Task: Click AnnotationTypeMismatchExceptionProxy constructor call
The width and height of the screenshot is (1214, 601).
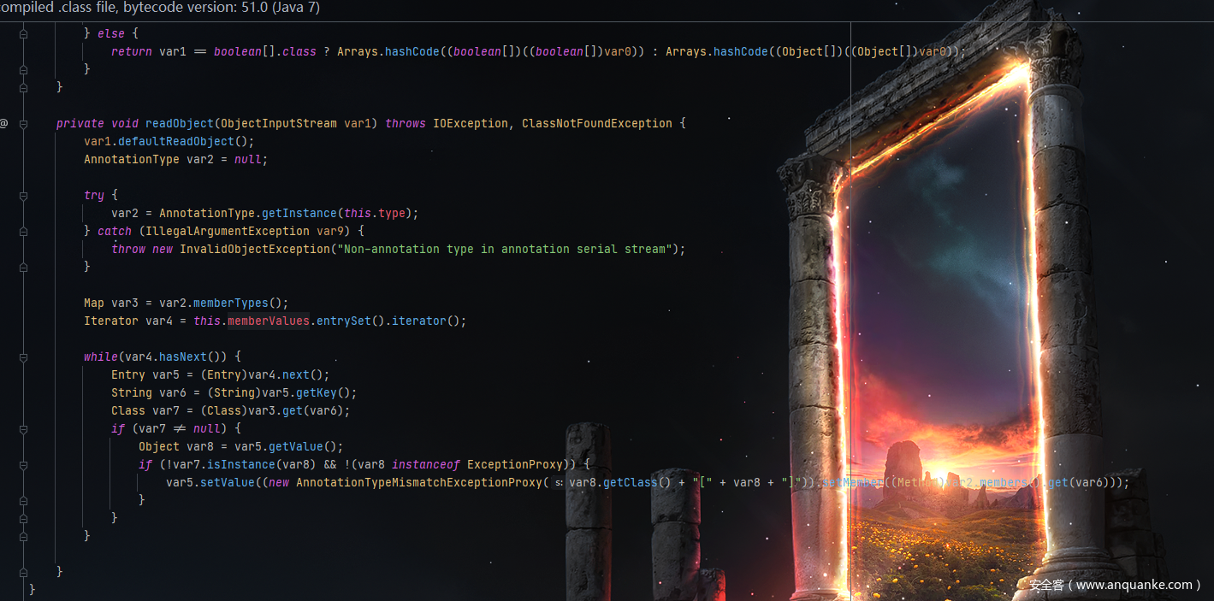Action: coord(419,482)
